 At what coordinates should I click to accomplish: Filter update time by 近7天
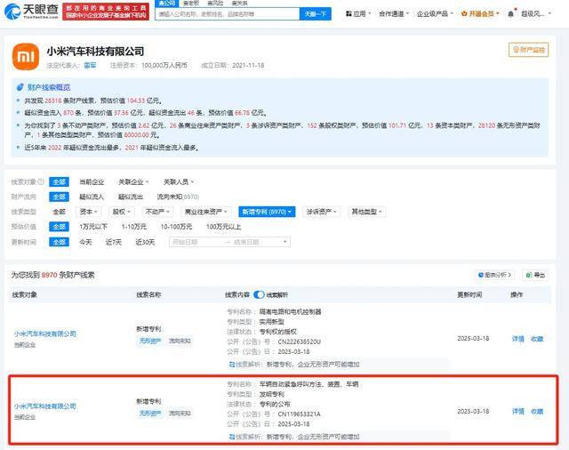[x=114, y=242]
